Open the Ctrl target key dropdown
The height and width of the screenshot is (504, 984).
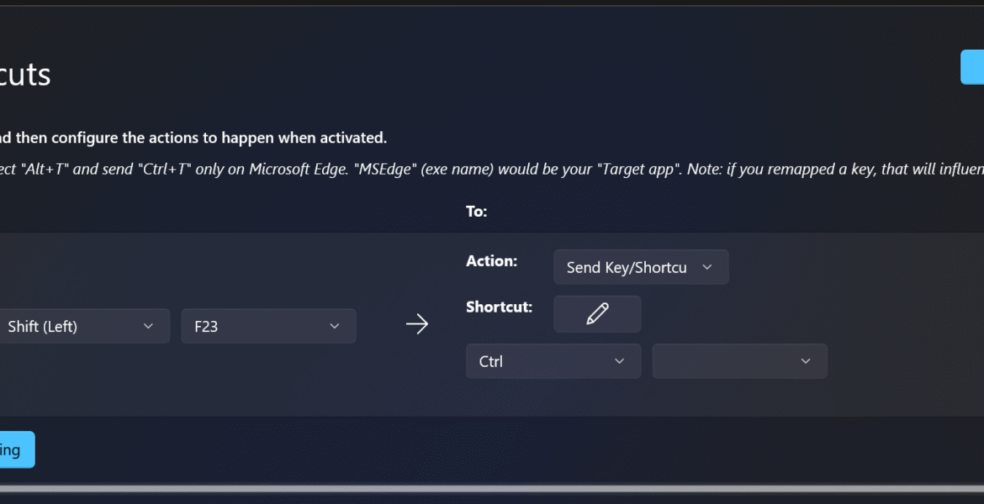point(553,361)
